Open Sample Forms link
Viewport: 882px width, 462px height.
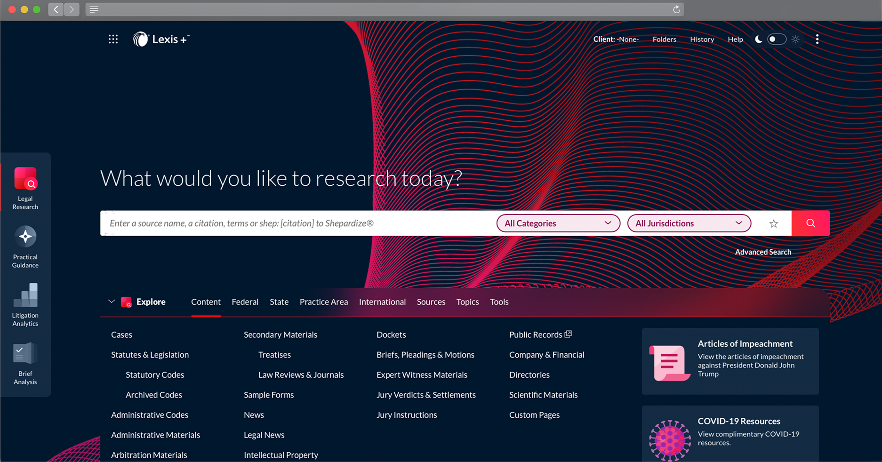269,395
